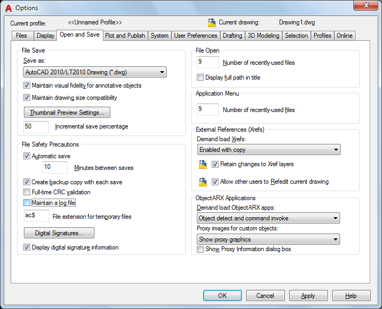The width and height of the screenshot is (382, 309).
Task: Open Demand load ObjectARX apps dropdown
Action: click(x=268, y=218)
